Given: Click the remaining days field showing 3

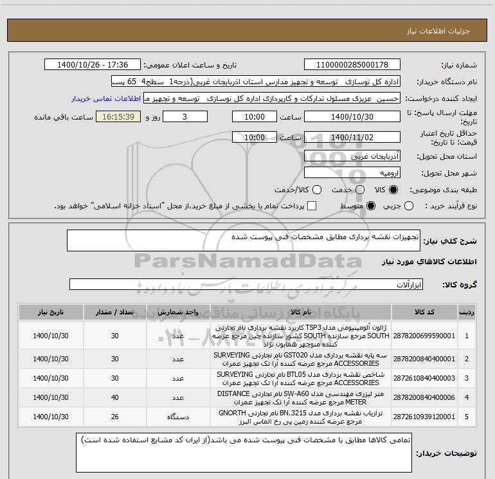Looking at the screenshot, I should [185, 117].
